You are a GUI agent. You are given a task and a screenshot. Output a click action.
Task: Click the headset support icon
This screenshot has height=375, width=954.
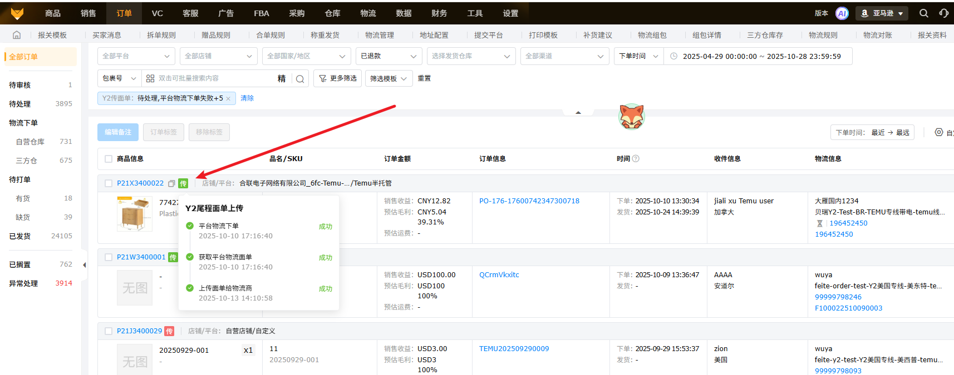944,13
